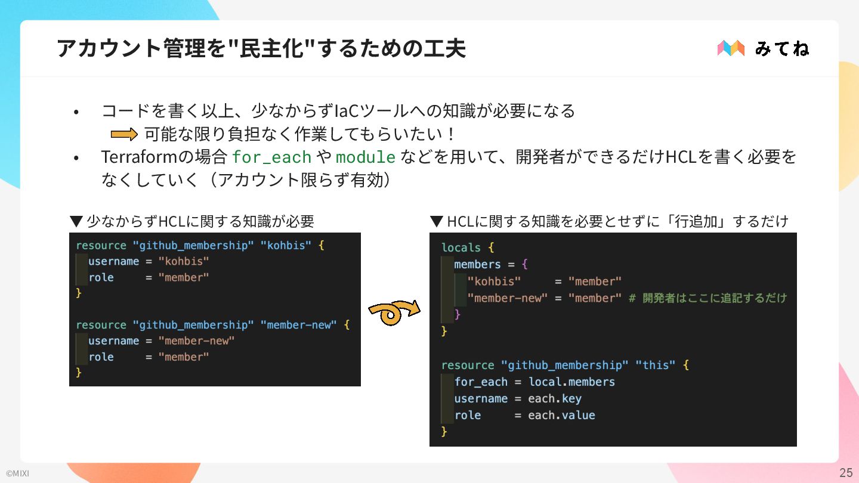The image size is (859, 483).
Task: Click the for_each = local.members code line
Action: [x=534, y=382]
